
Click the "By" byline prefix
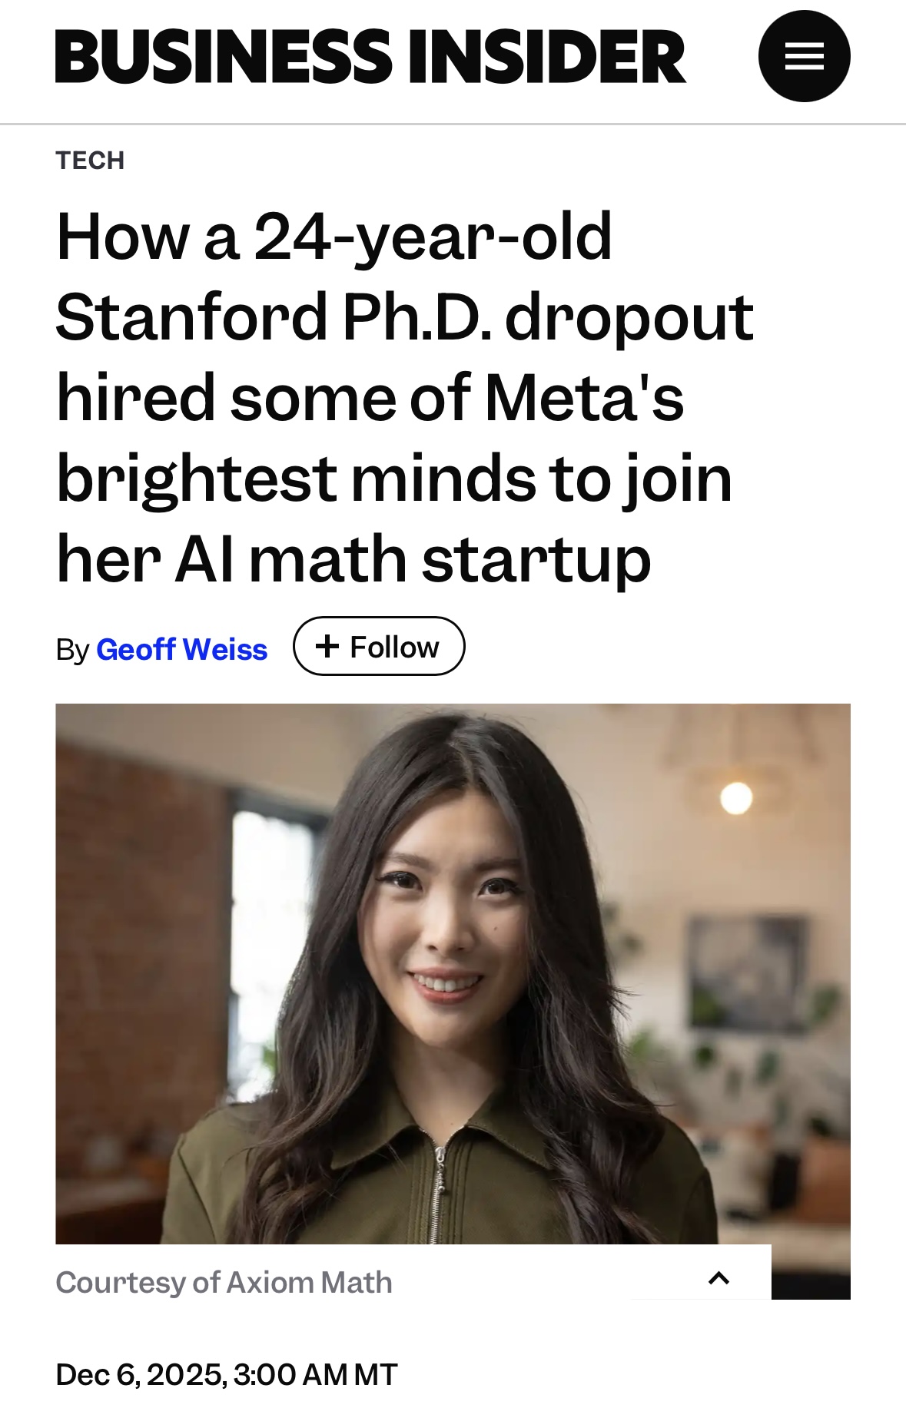pos(72,651)
